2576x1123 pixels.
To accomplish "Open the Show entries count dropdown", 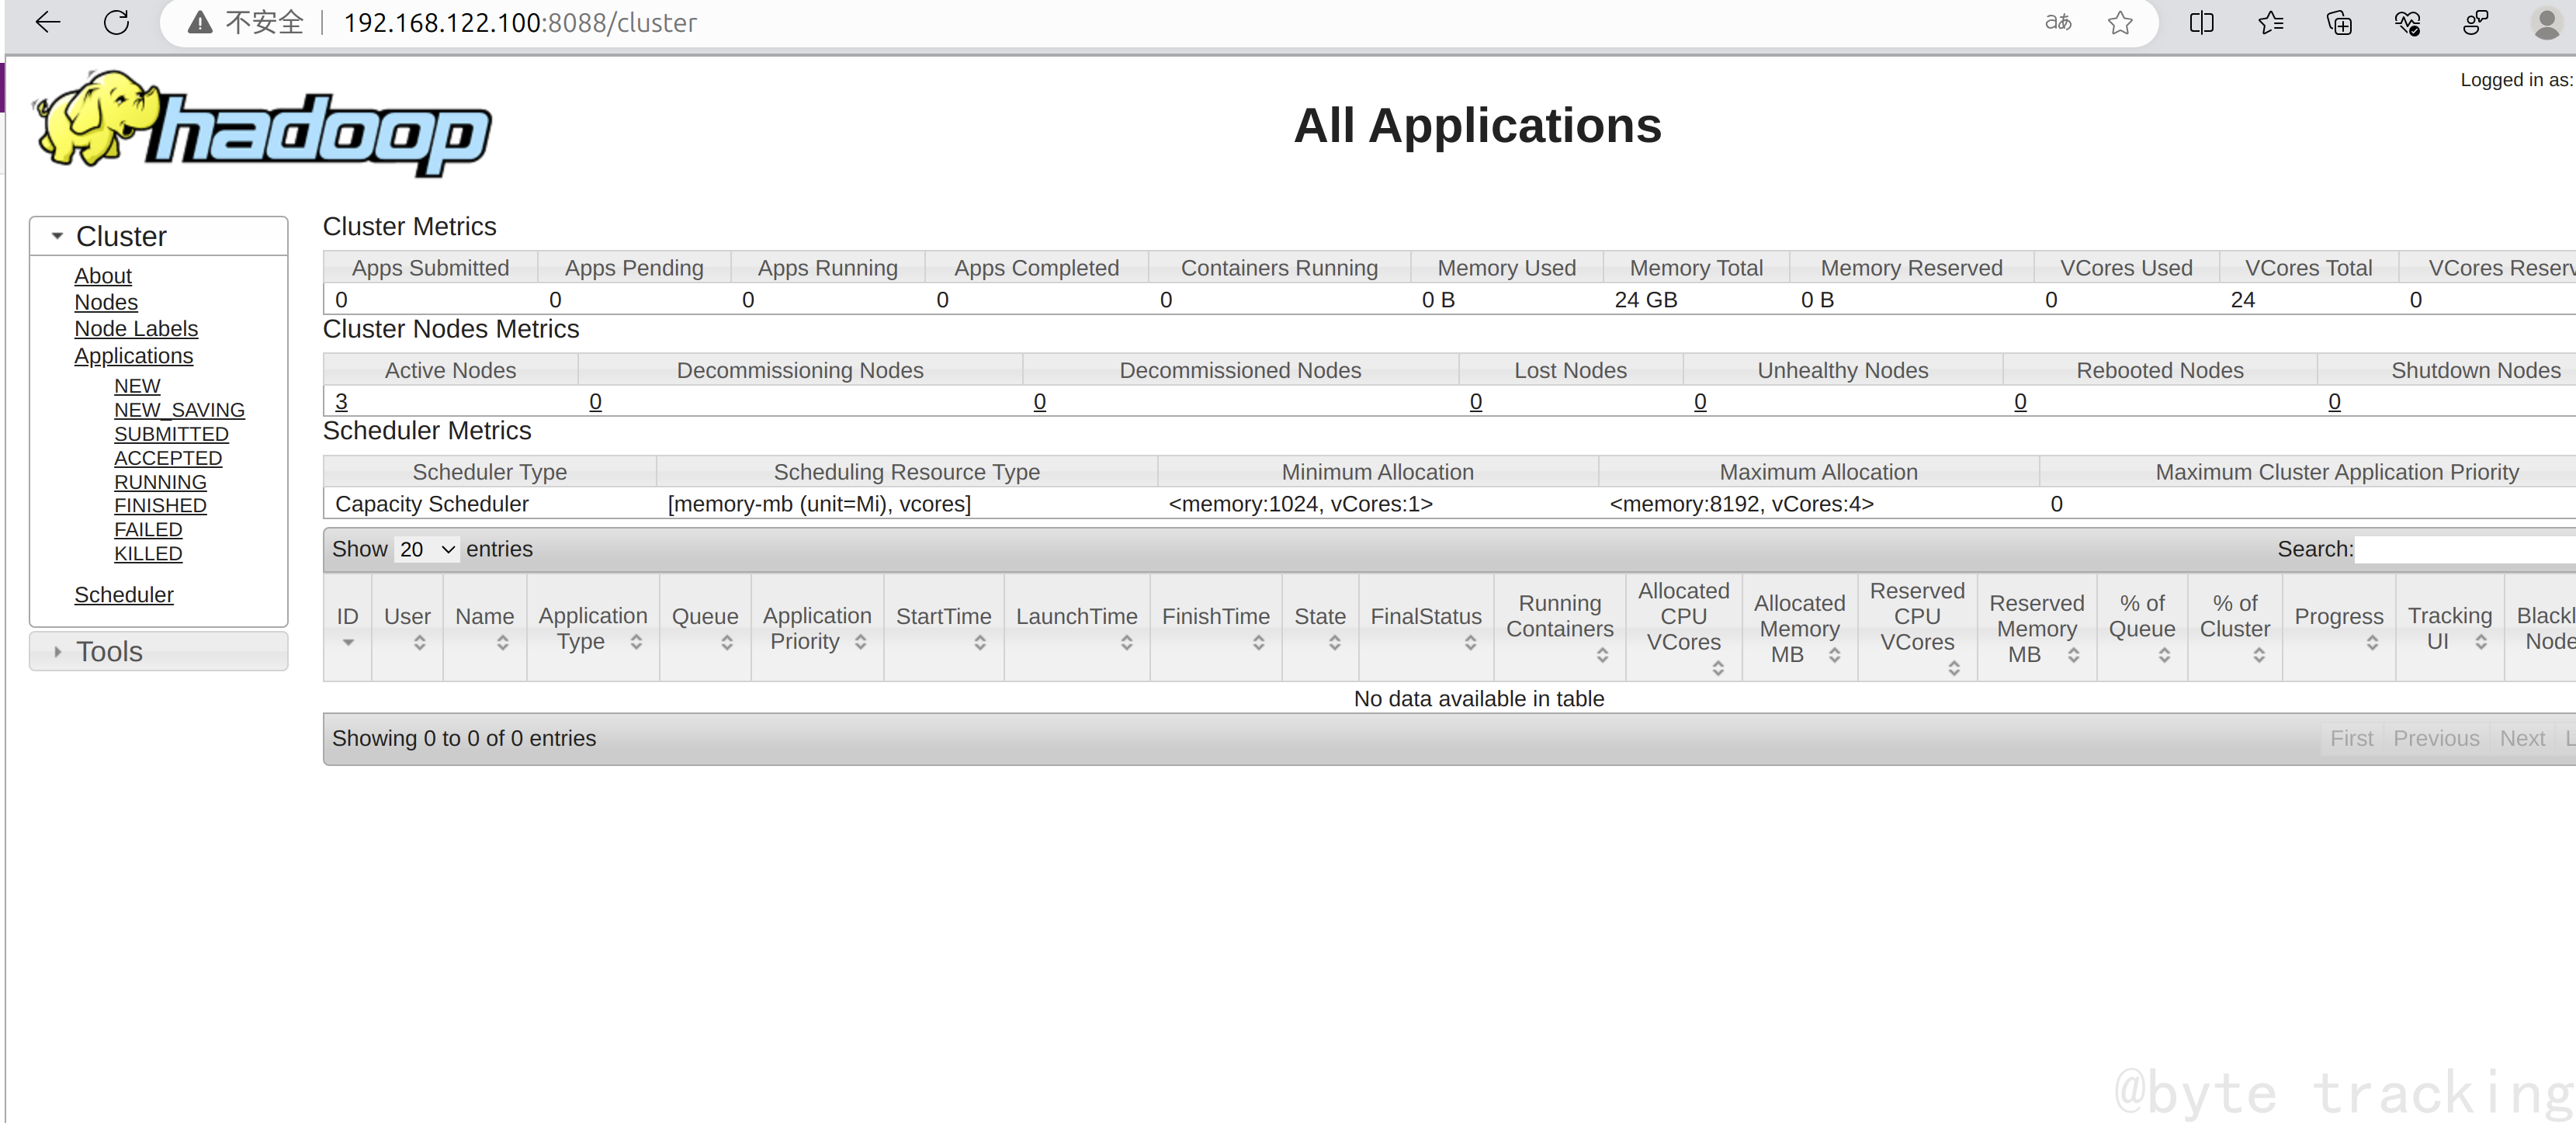I will 426,549.
